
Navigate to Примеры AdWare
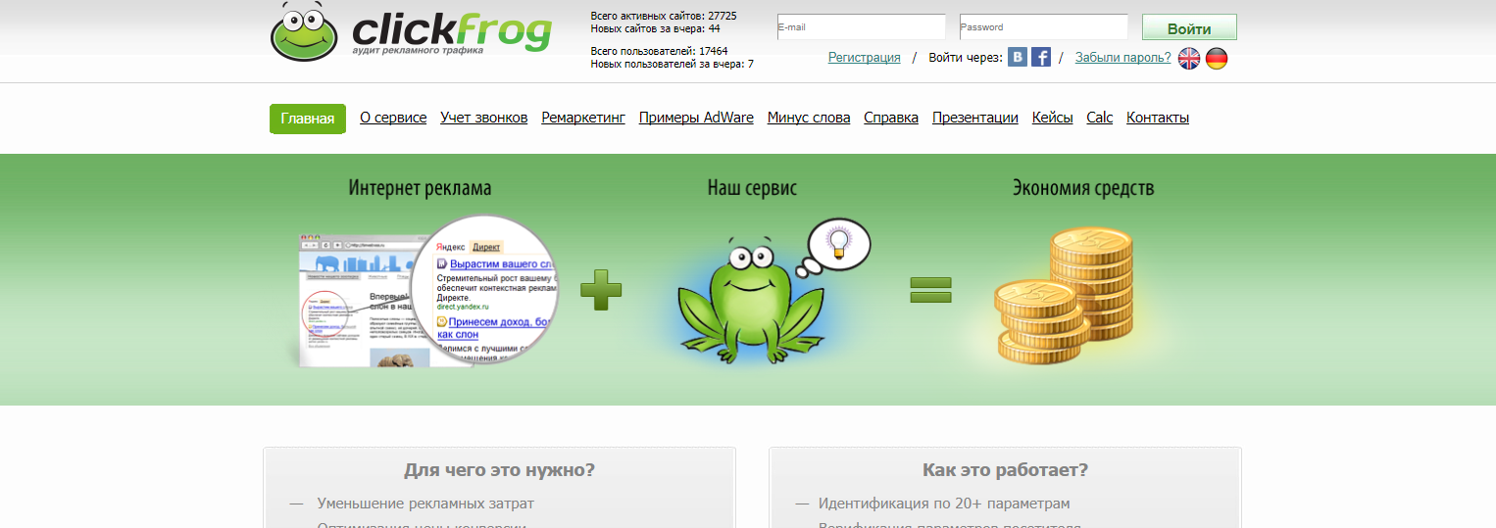pos(696,118)
